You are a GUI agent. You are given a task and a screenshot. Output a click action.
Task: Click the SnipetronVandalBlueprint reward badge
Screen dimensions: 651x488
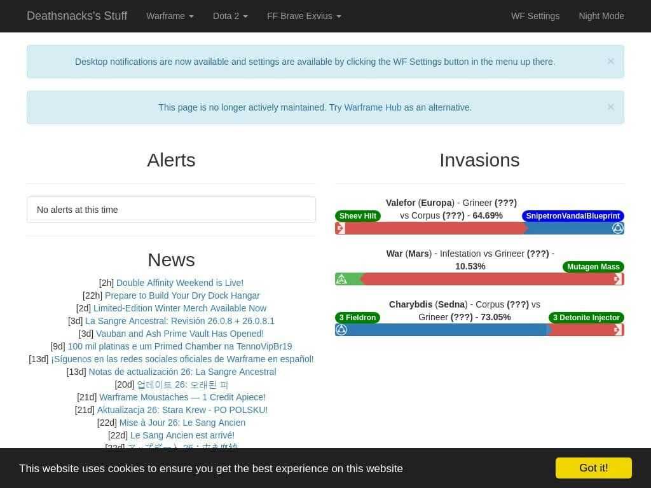573,216
